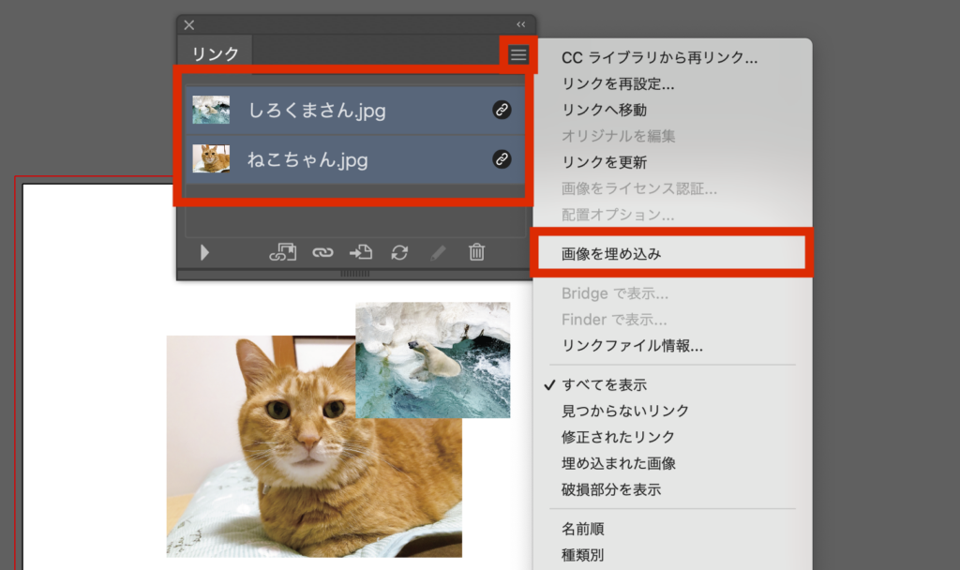Click the Edit Original pencil icon
The width and height of the screenshot is (960, 570).
click(x=438, y=252)
